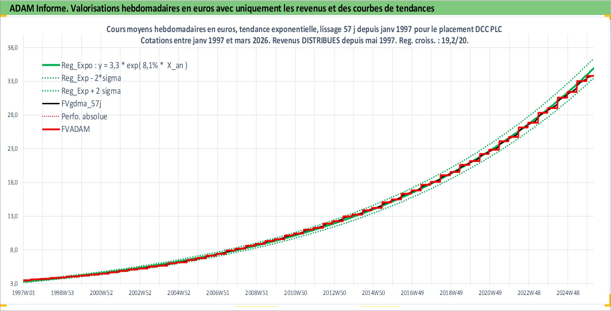Select the "2014W50" horizontal axis label

(x=373, y=293)
